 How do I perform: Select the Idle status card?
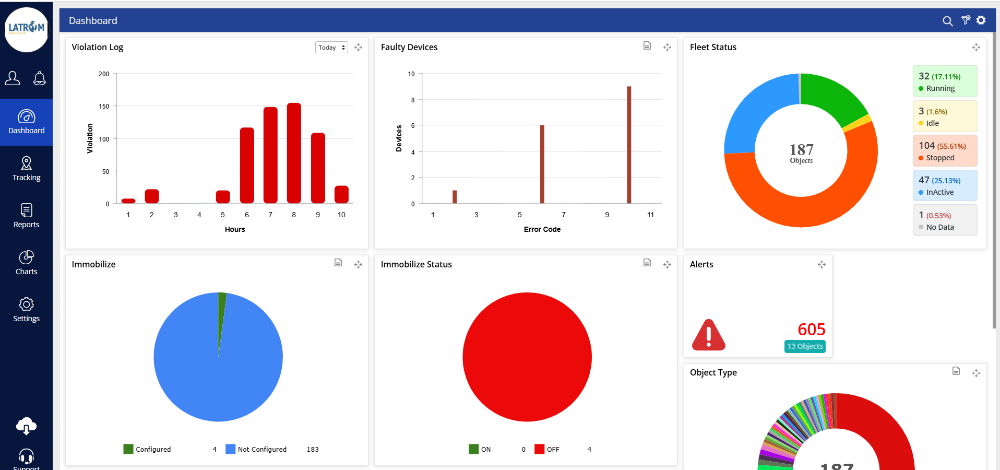(x=945, y=116)
